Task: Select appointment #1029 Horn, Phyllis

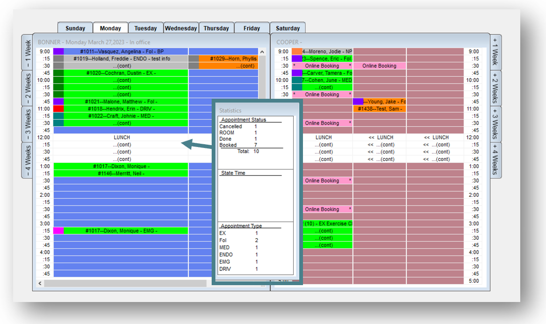Action: coord(229,59)
